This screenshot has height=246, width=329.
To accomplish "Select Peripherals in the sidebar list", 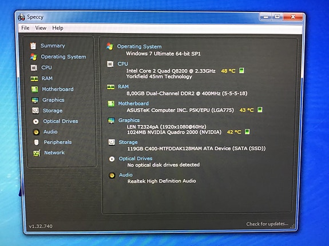I will pyautogui.click(x=58, y=142).
